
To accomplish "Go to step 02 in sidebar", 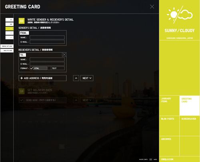I will click(x=10, y=24).
